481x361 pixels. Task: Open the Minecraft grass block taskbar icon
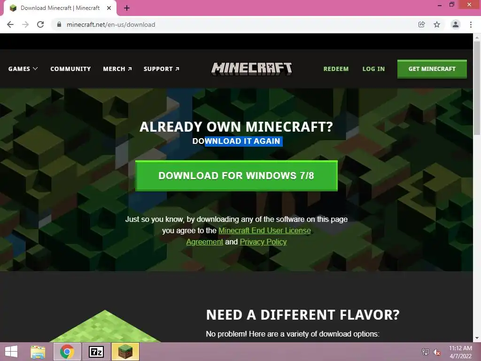tap(125, 352)
